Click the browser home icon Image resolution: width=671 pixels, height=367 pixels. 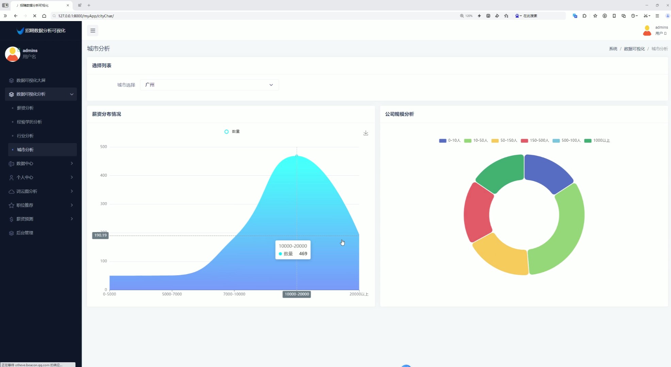[44, 16]
